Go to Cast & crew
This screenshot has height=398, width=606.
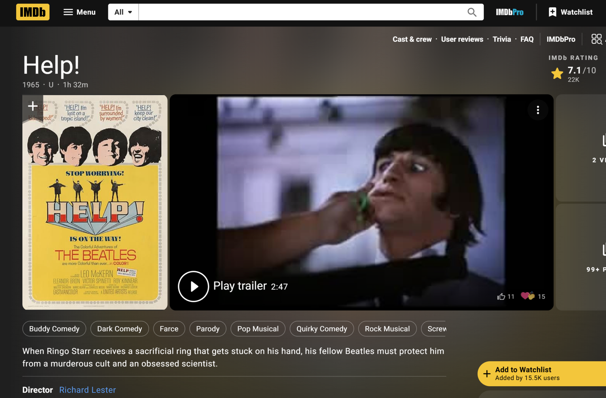point(412,39)
